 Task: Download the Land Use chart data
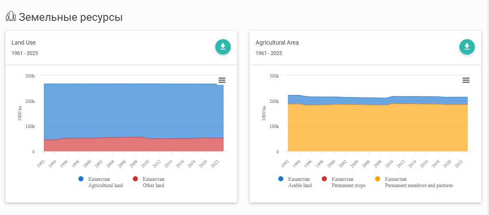223,47
